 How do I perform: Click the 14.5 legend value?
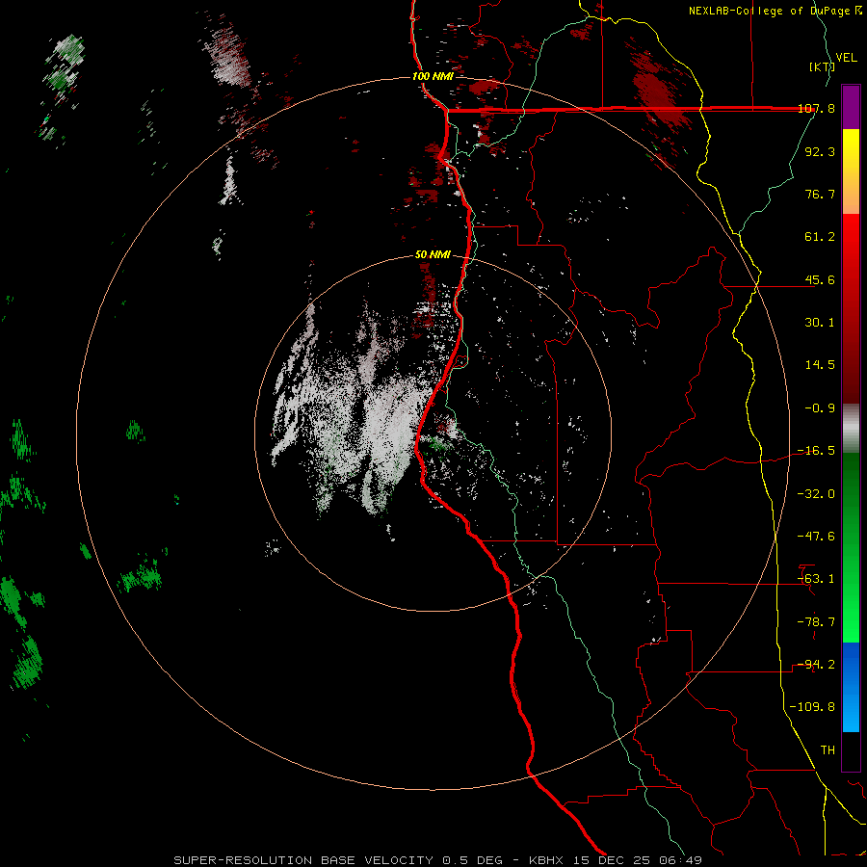(x=820, y=365)
